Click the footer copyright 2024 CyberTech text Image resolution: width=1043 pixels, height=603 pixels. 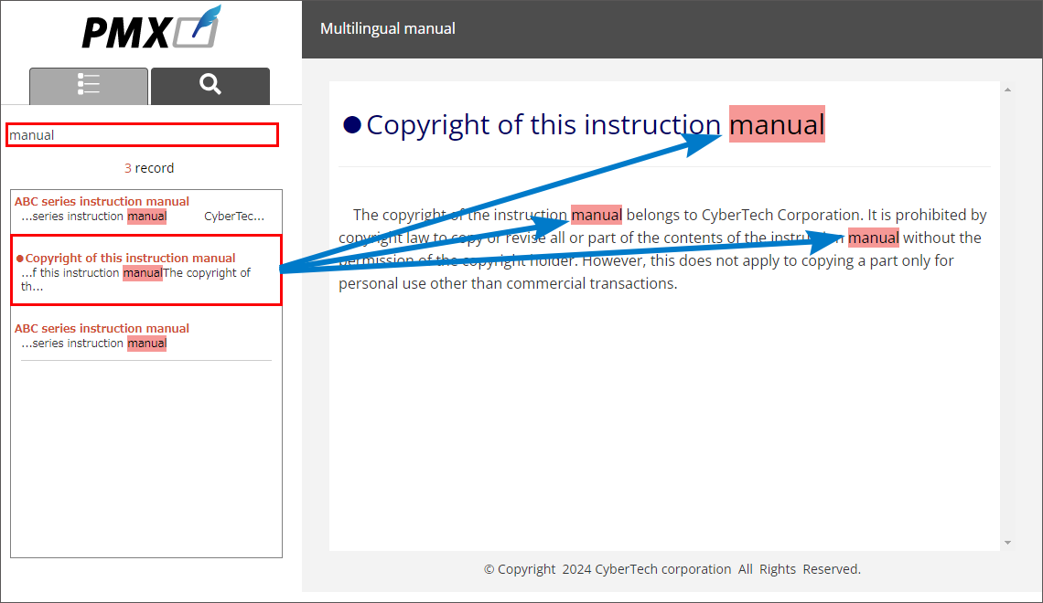tap(672, 569)
